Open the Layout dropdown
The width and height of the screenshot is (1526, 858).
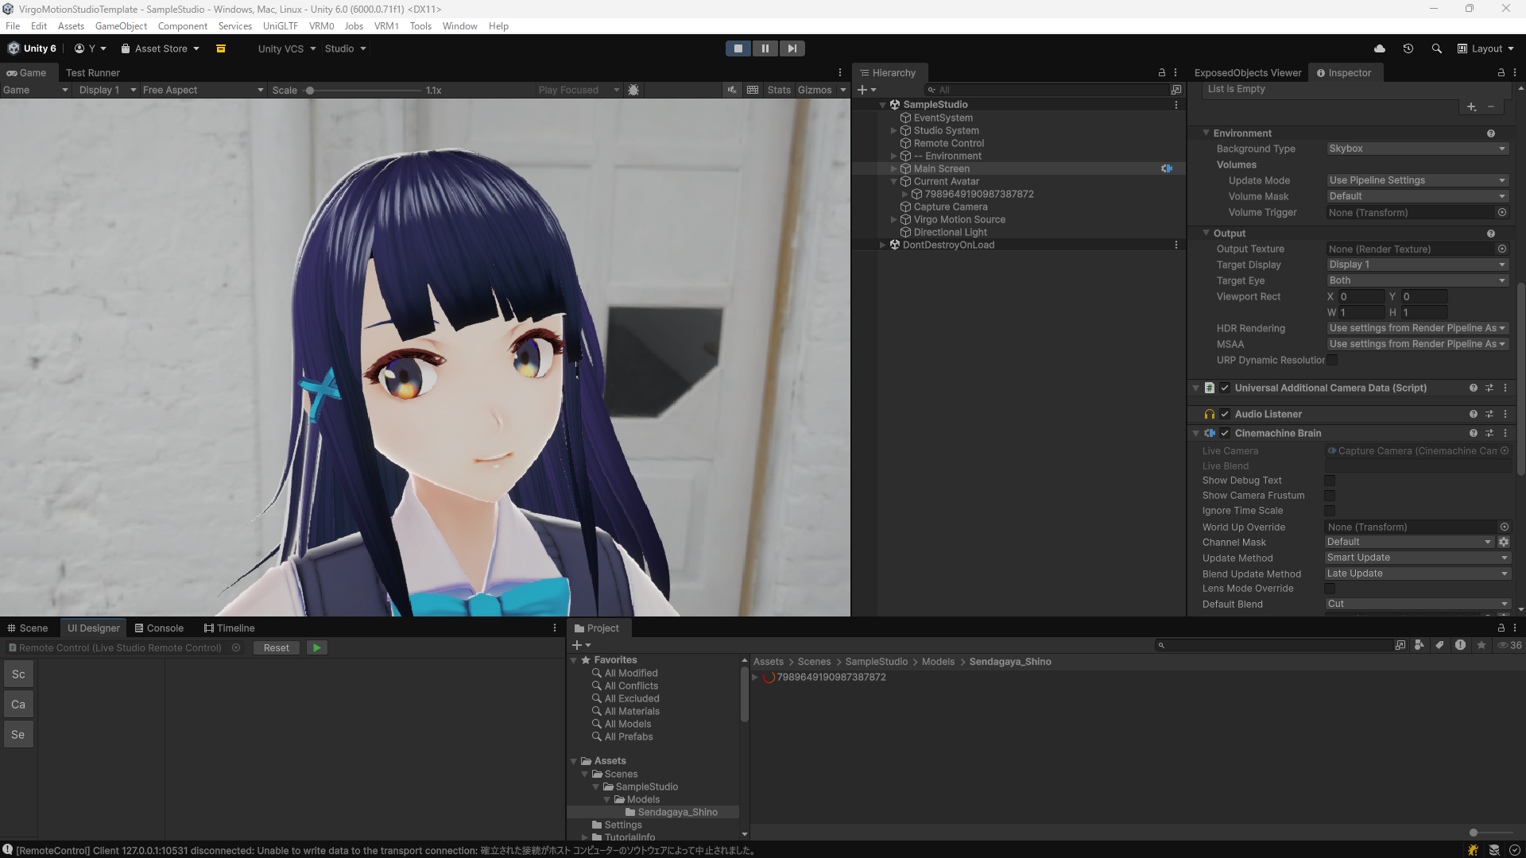pyautogui.click(x=1485, y=48)
